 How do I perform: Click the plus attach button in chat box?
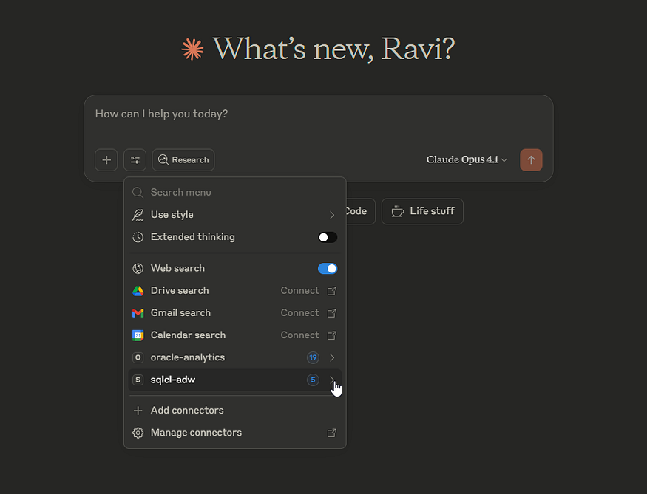[106, 159]
